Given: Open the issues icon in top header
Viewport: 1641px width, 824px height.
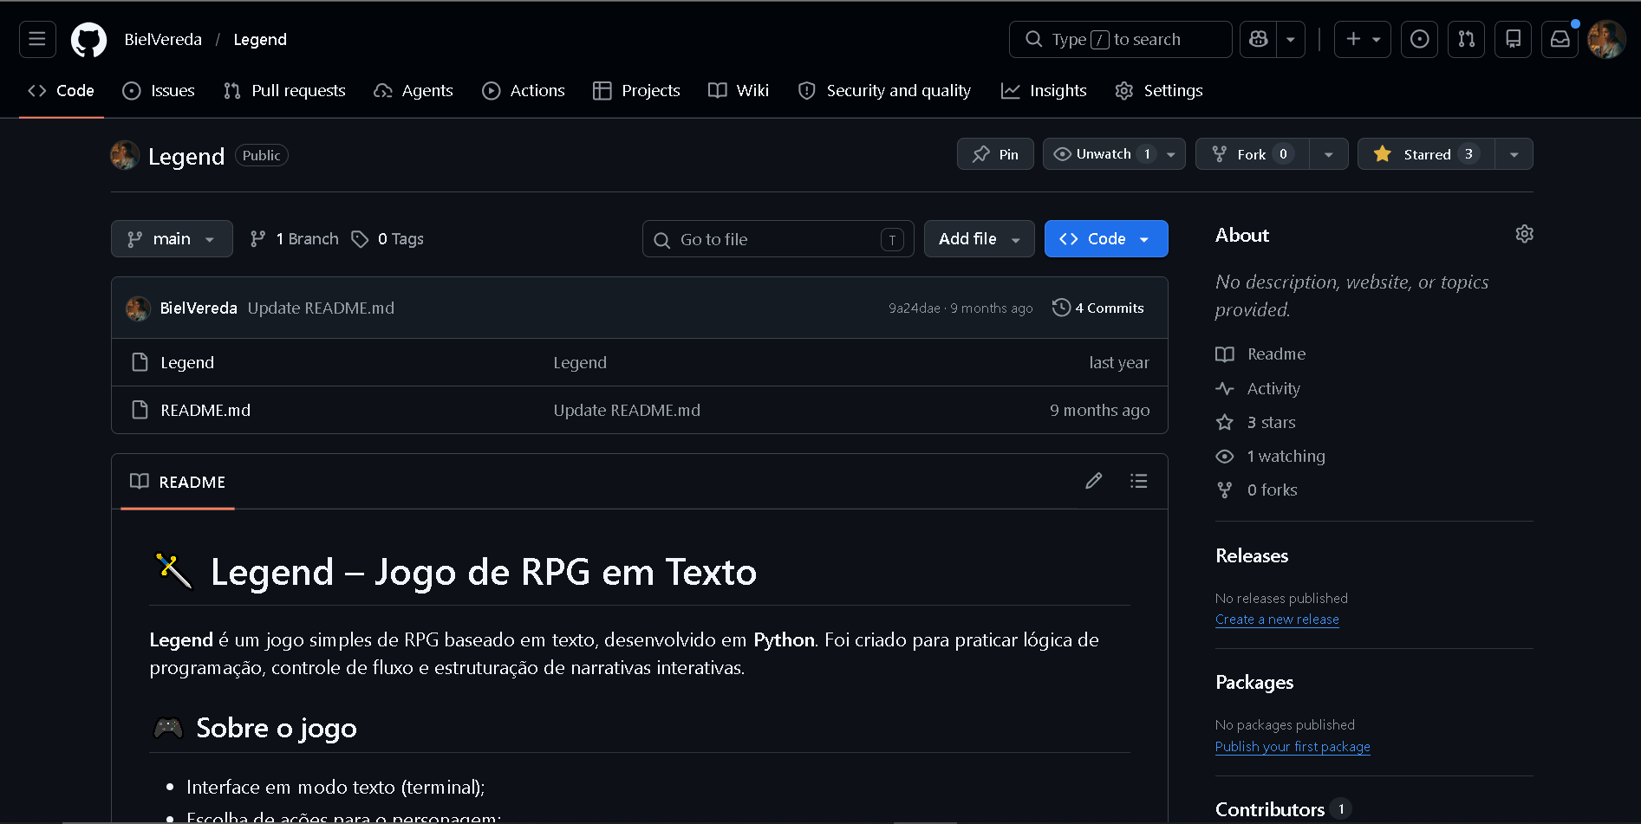Looking at the screenshot, I should [1420, 39].
